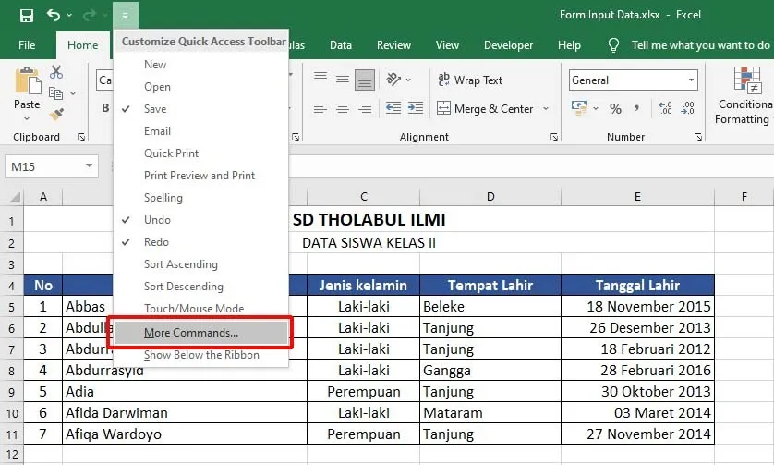Screen dimensions: 774x465
Task: Open the Merge & Center dropdown arrow
Action: tap(546, 109)
